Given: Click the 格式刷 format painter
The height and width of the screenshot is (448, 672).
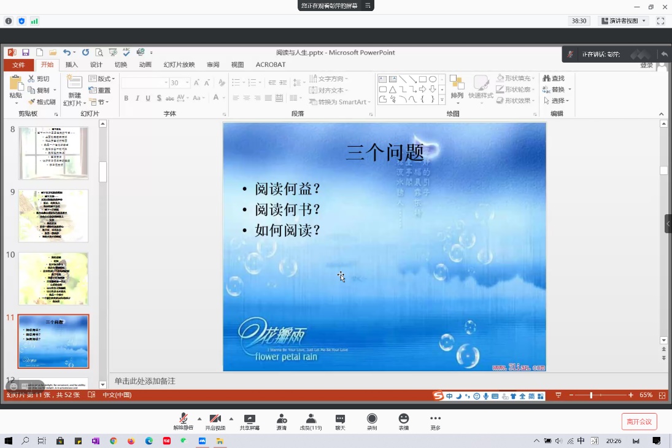Looking at the screenshot, I should pos(42,102).
